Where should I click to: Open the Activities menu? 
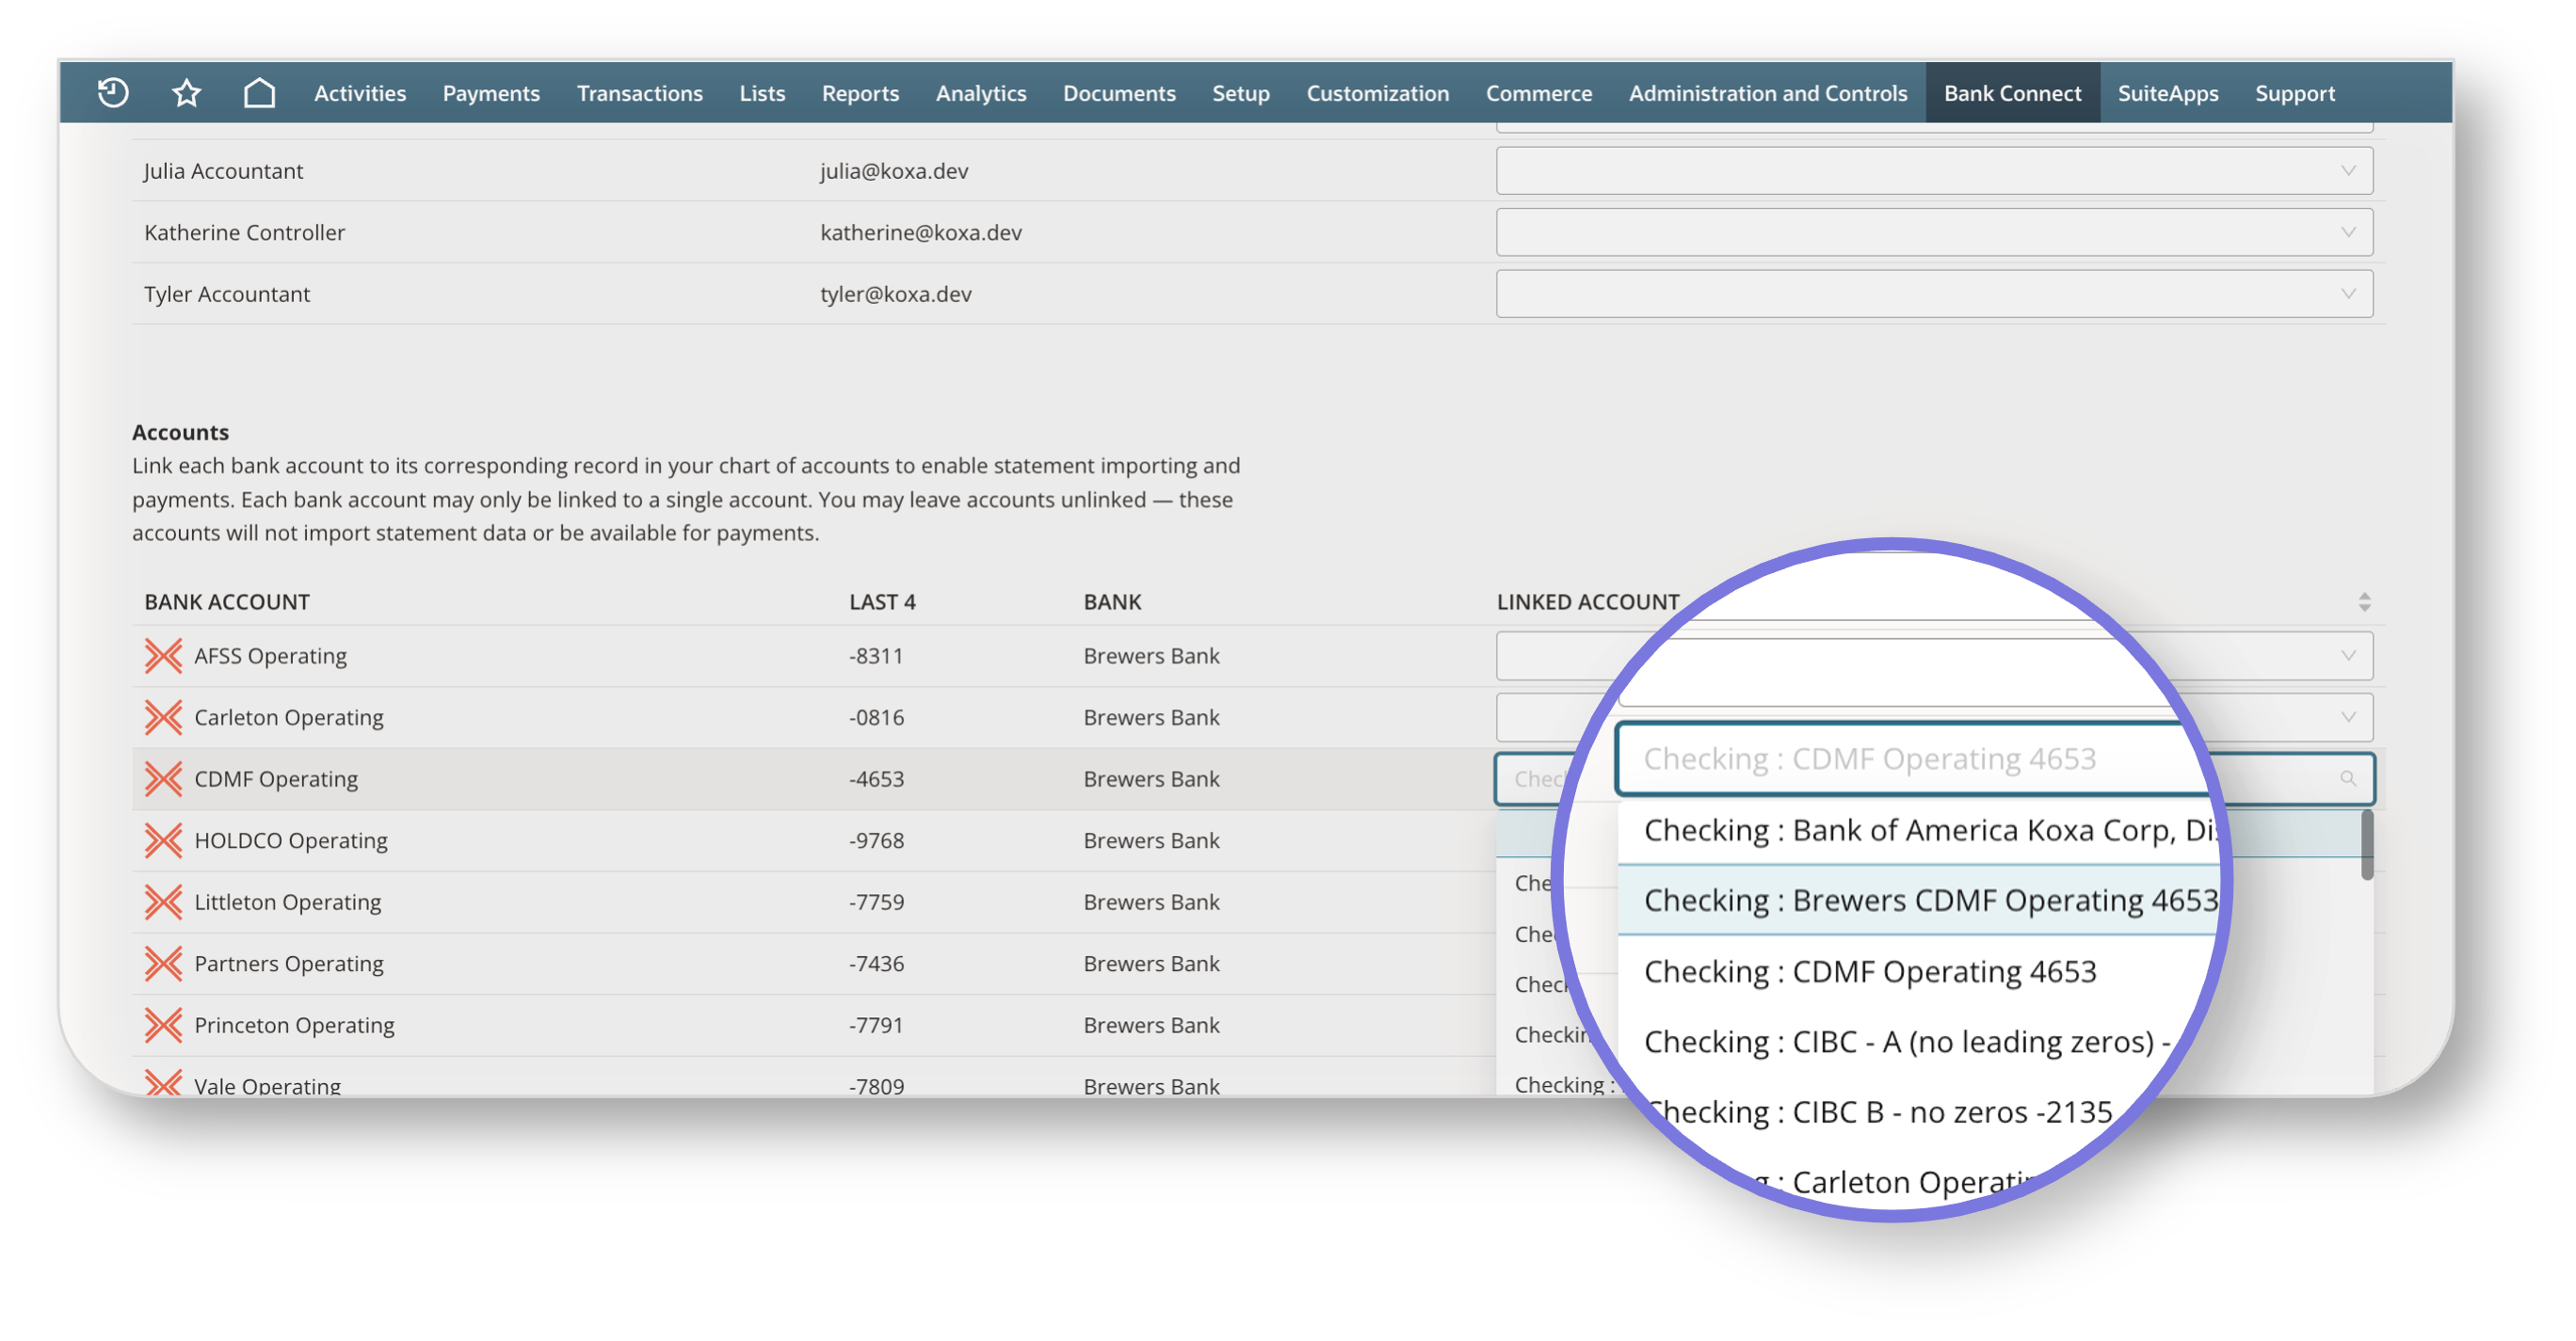360,93
